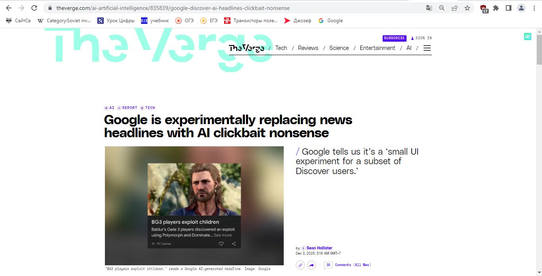The image size is (542, 276).
Task: Click the teal ae extension badge
Action: pyautogui.click(x=527, y=36)
